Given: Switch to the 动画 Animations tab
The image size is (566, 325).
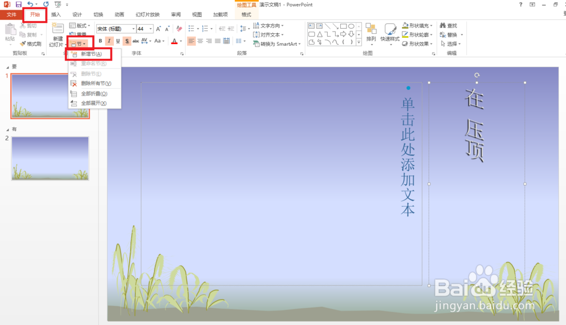Looking at the screenshot, I should click(119, 14).
